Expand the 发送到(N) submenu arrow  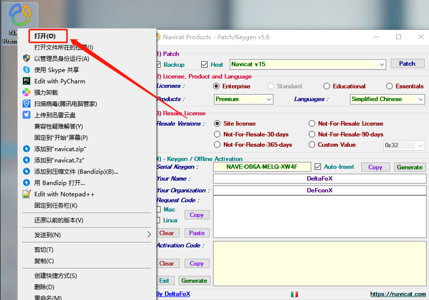149,235
